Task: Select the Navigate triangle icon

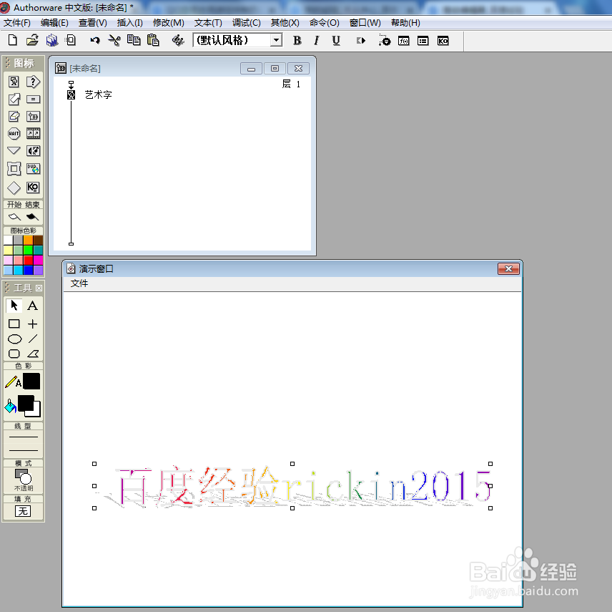Action: (14, 150)
